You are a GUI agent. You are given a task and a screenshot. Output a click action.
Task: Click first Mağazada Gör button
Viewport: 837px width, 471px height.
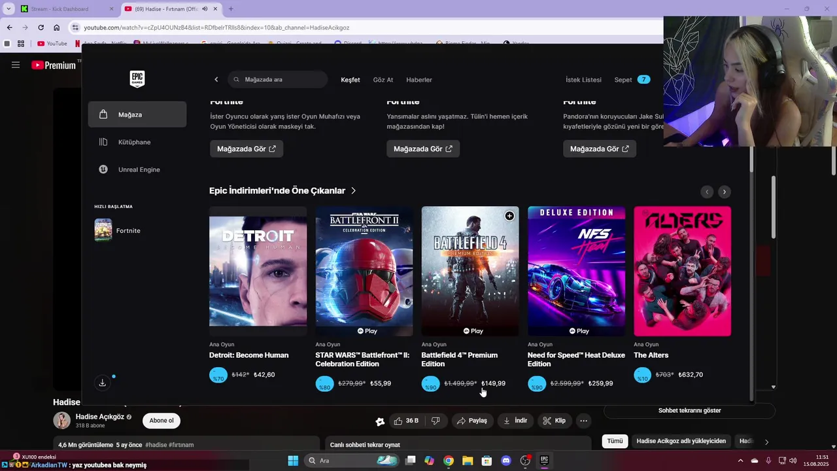pos(247,148)
